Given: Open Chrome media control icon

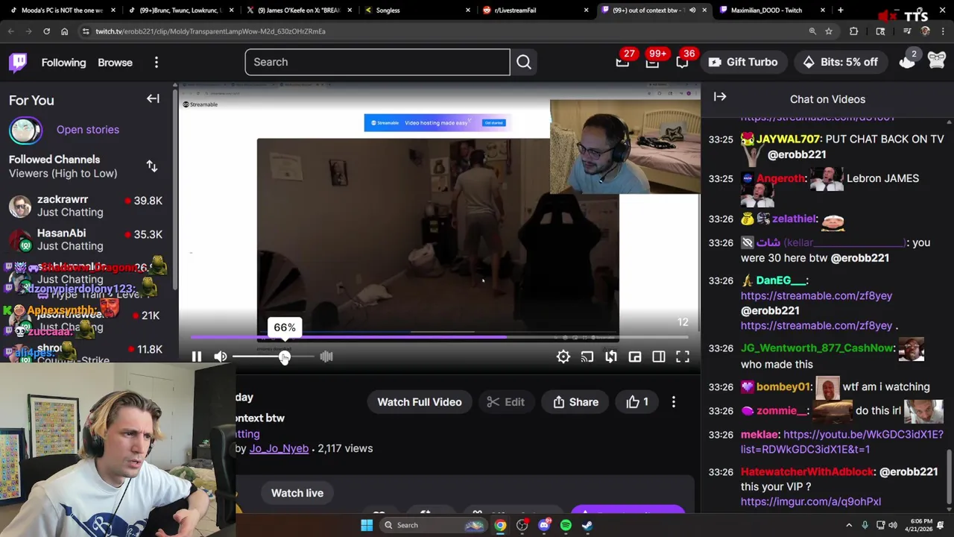Looking at the screenshot, I should (907, 31).
